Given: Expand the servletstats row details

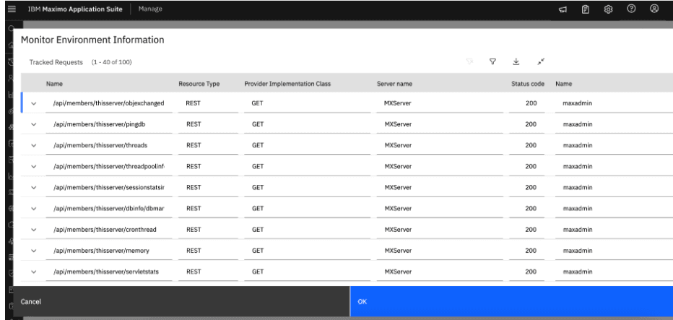Looking at the screenshot, I should pos(34,272).
